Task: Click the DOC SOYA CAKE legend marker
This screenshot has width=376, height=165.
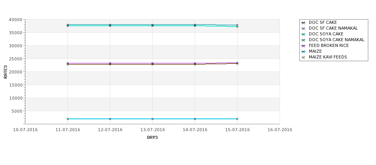Action: point(303,34)
